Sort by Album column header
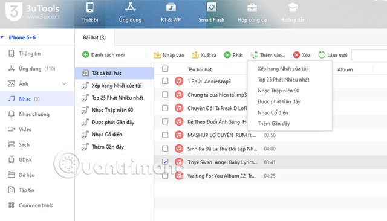The width and height of the screenshot is (387, 221). pyautogui.click(x=345, y=69)
